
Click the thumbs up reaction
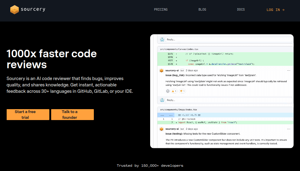point(174,91)
